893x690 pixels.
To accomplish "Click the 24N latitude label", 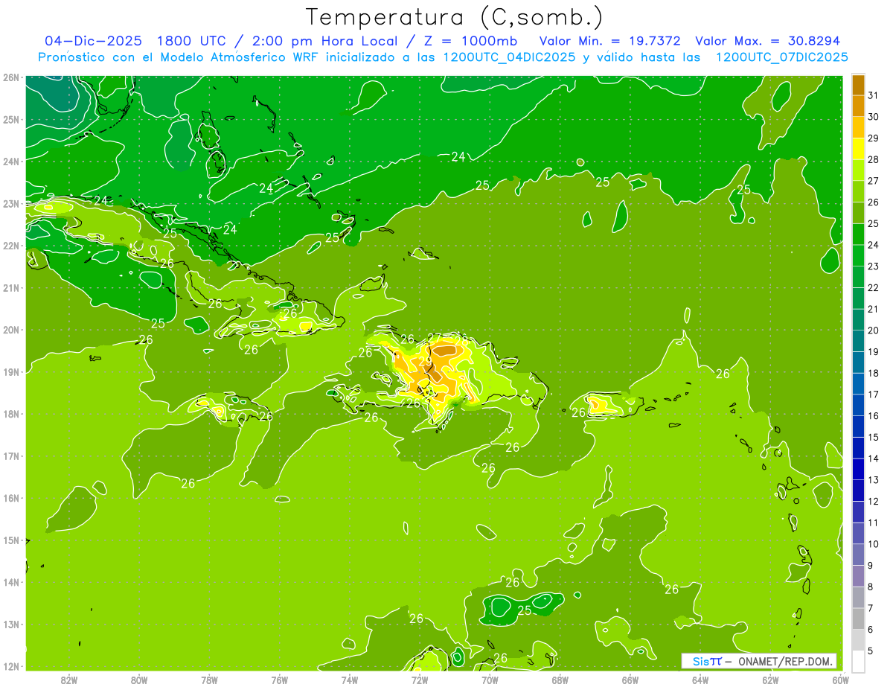I will pyautogui.click(x=10, y=162).
